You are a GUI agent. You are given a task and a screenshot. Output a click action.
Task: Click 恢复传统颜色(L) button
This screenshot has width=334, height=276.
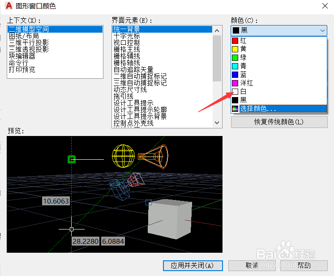tap(279, 122)
